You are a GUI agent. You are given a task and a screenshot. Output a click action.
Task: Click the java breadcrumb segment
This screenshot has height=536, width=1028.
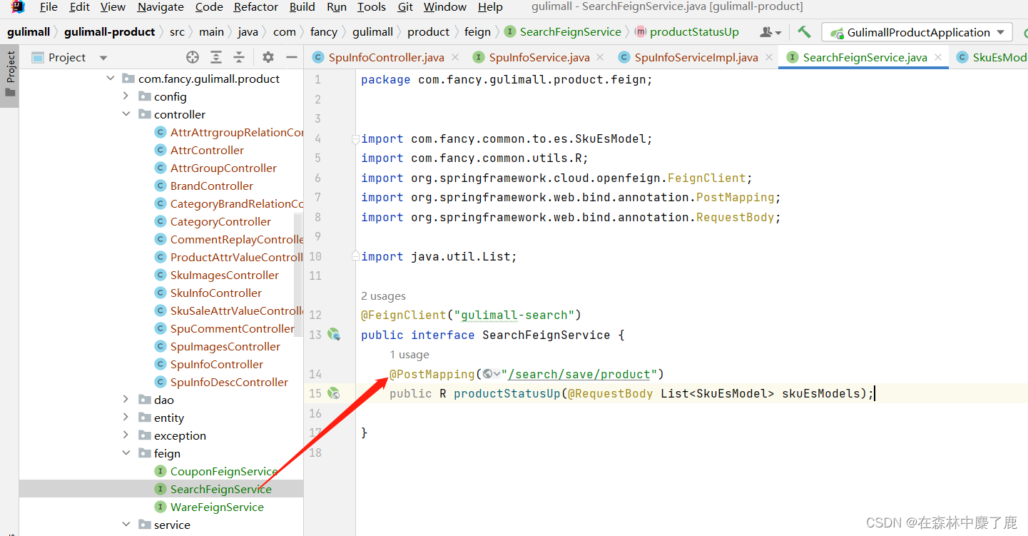coord(248,32)
